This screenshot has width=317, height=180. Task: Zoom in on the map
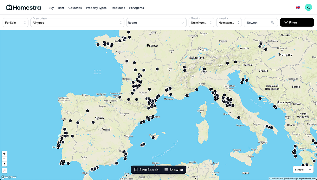pos(4,154)
